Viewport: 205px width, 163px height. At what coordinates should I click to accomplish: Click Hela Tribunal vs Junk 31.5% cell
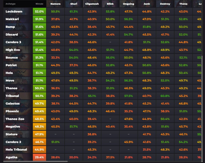(147, 150)
